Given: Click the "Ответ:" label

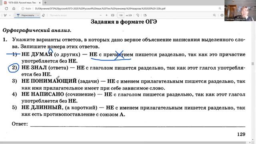Looking at the screenshot, I should point(20,124).
